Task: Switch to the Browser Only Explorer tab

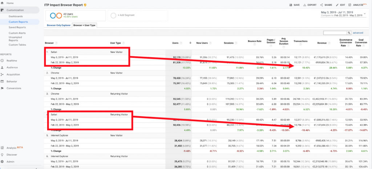Action: [x=58, y=25]
